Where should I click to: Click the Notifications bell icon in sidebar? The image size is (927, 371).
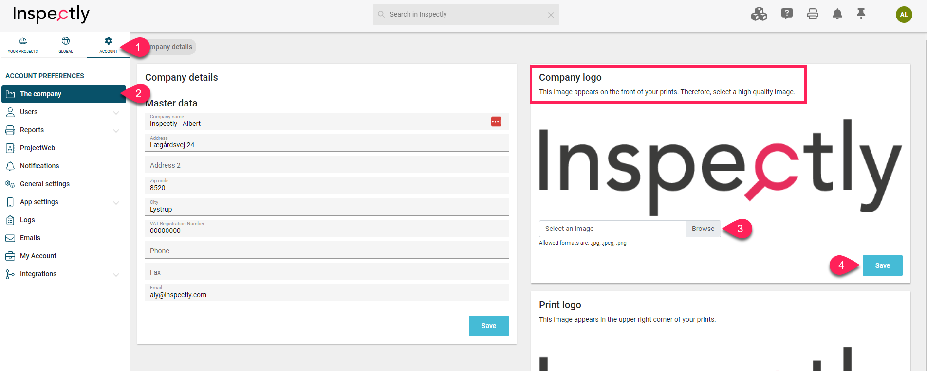pos(10,166)
